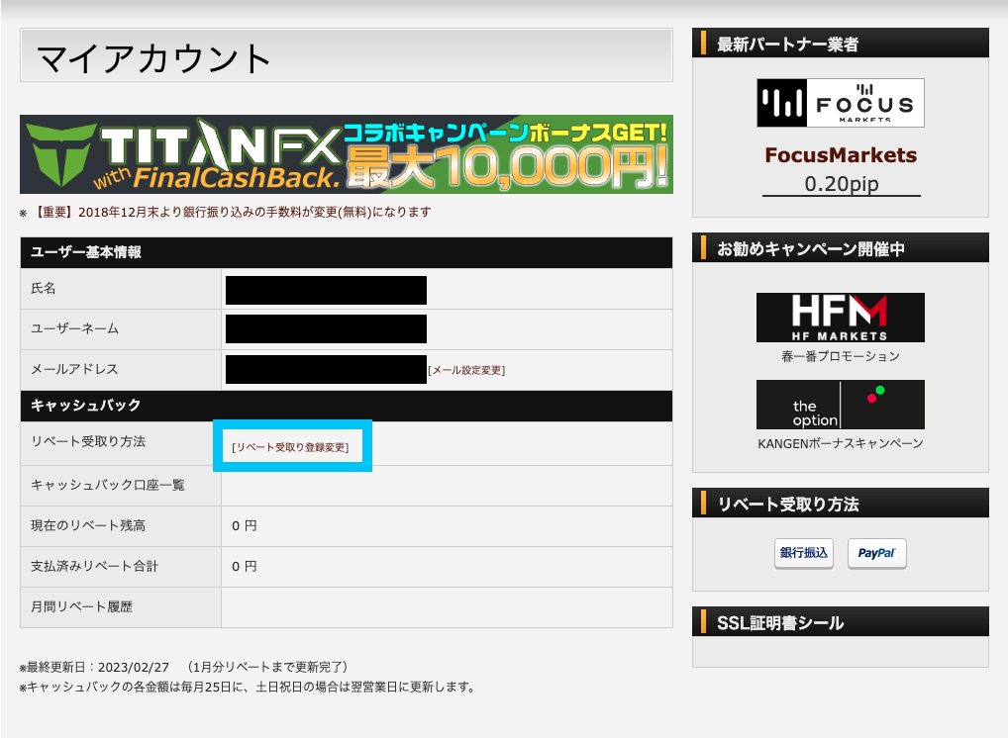
Task: Click the 0.20pip spread text
Action: pos(841,184)
